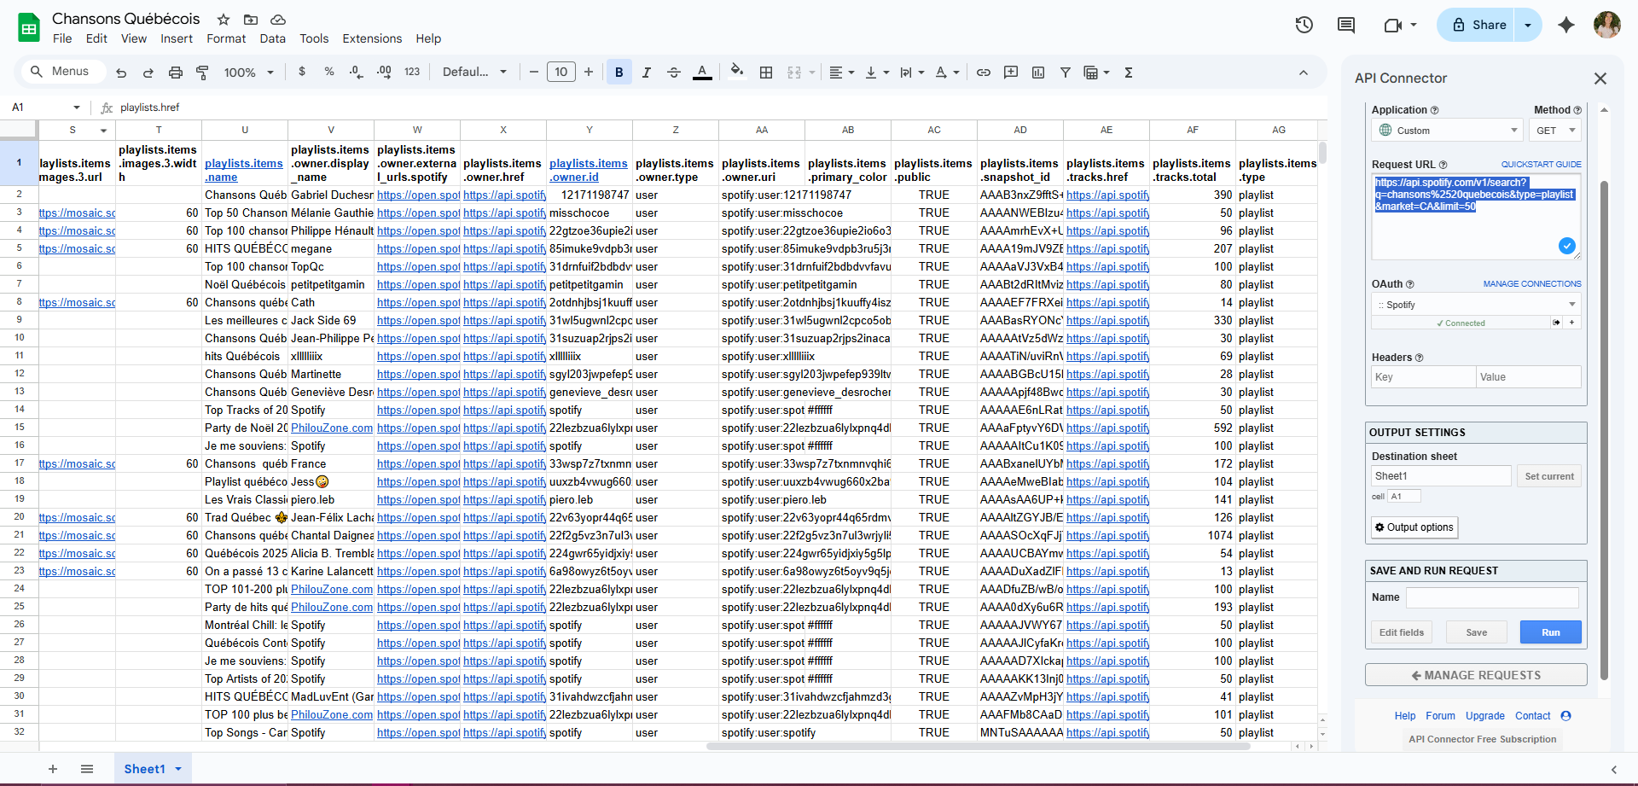Open the Data menu

click(x=273, y=38)
